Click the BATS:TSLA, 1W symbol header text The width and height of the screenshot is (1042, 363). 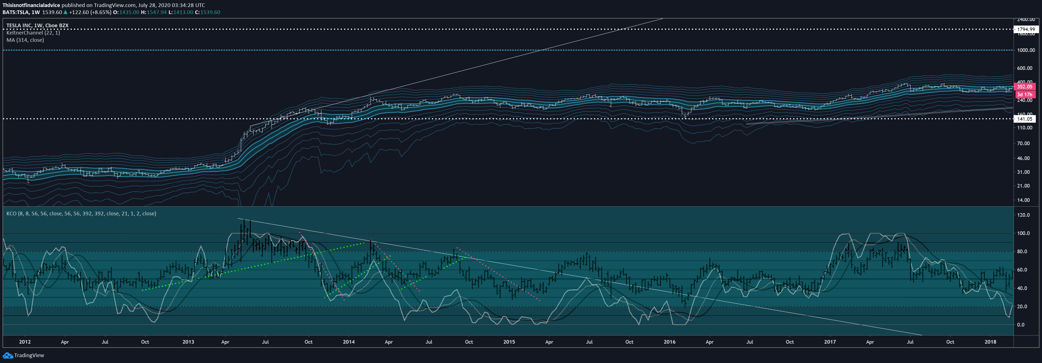(x=21, y=12)
